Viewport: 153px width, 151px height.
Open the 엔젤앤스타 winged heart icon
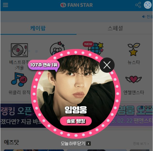(x=133, y=80)
